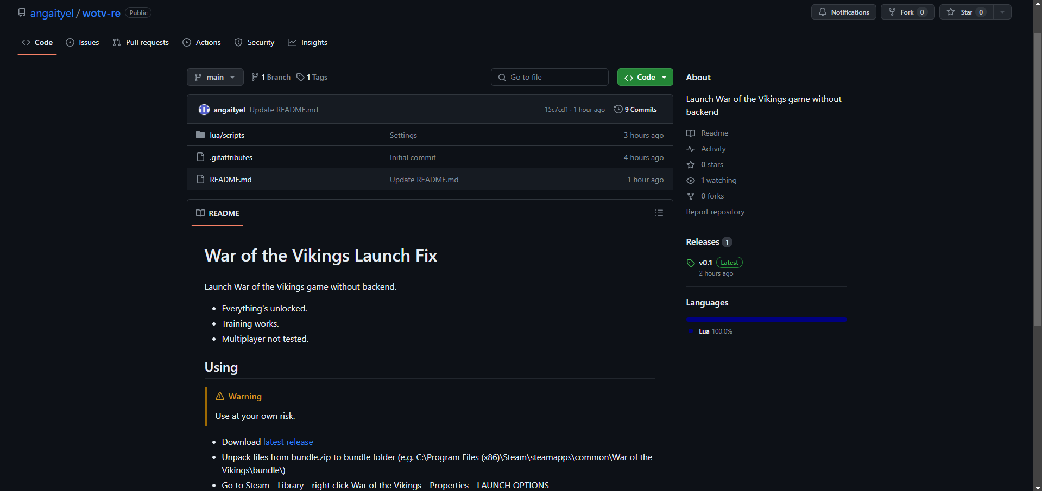The width and height of the screenshot is (1042, 491).
Task: Open the wotv-re repository link
Action: [102, 13]
